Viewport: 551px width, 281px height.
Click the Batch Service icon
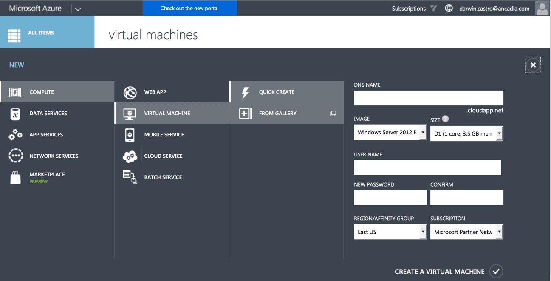point(130,177)
